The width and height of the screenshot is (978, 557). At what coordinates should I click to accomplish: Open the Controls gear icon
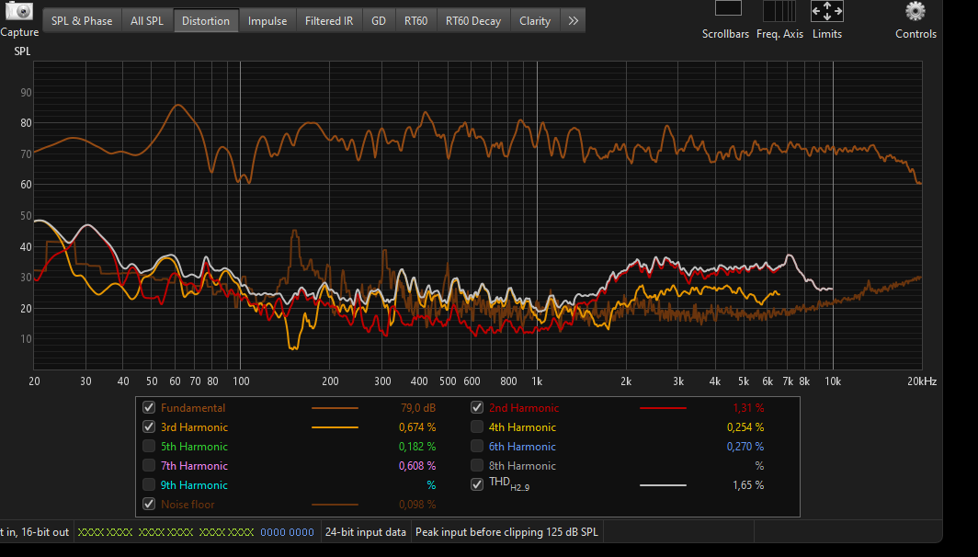tap(915, 11)
